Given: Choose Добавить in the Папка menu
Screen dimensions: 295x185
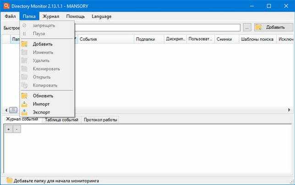Looking at the screenshot, I should point(47,44).
